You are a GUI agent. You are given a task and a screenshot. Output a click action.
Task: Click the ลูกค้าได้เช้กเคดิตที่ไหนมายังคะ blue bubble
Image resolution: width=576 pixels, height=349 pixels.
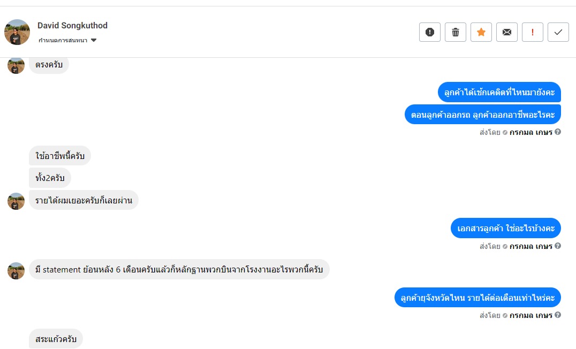499,92
